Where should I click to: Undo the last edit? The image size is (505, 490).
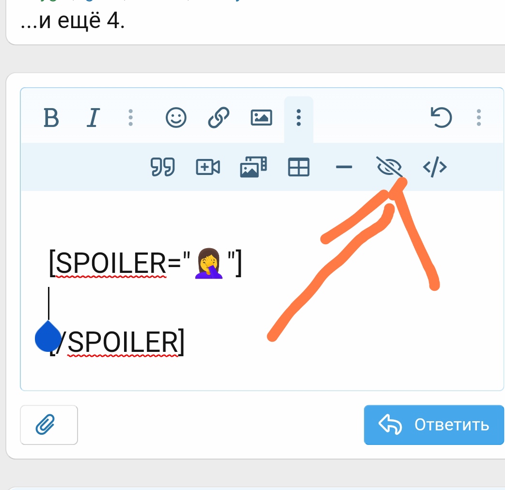pos(441,118)
